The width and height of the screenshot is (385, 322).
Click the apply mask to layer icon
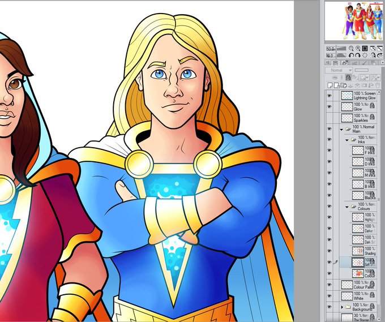371,85
